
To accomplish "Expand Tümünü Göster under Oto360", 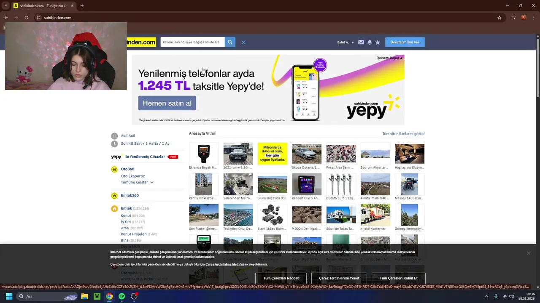I will pyautogui.click(x=137, y=182).
